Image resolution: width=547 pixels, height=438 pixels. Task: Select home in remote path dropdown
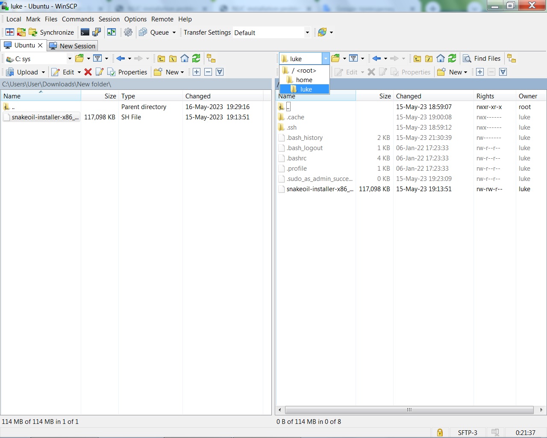click(x=304, y=80)
